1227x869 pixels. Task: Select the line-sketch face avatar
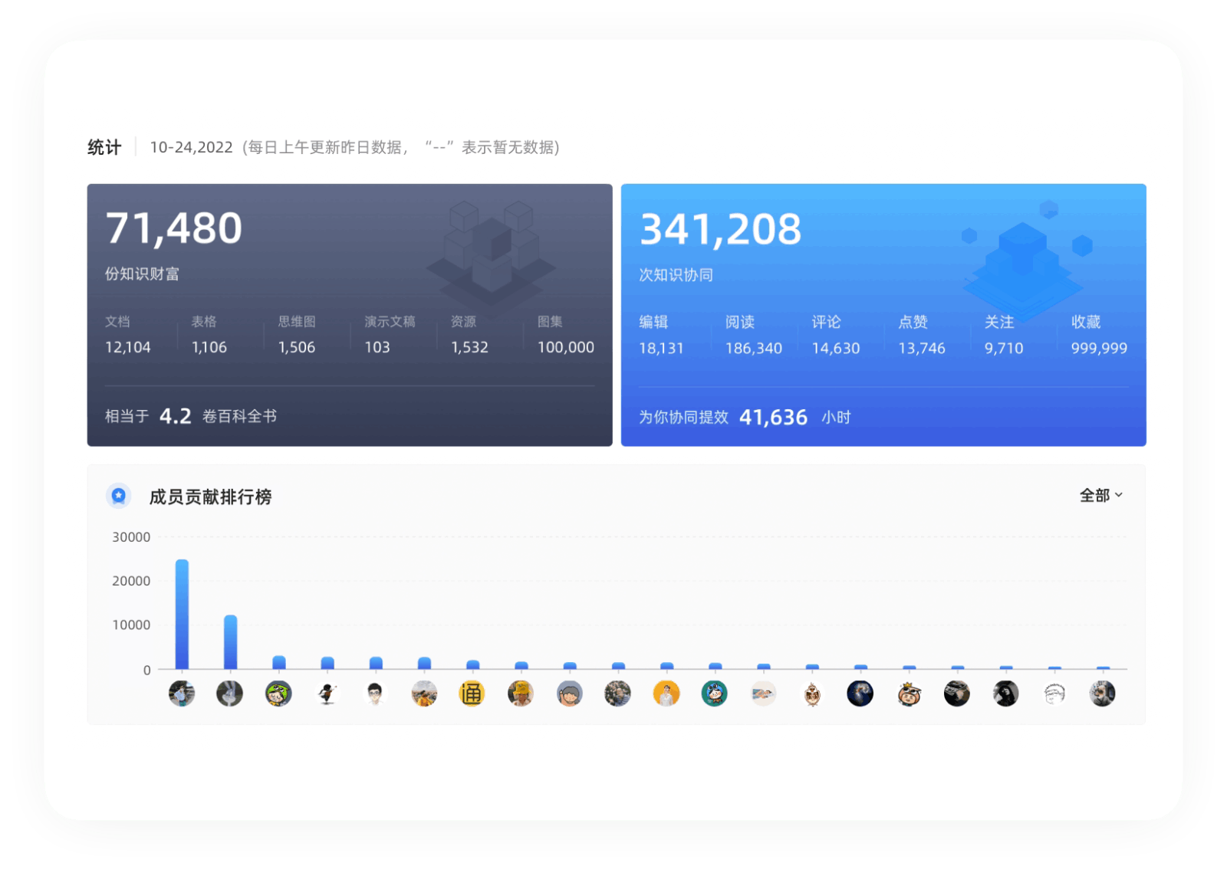click(1054, 694)
